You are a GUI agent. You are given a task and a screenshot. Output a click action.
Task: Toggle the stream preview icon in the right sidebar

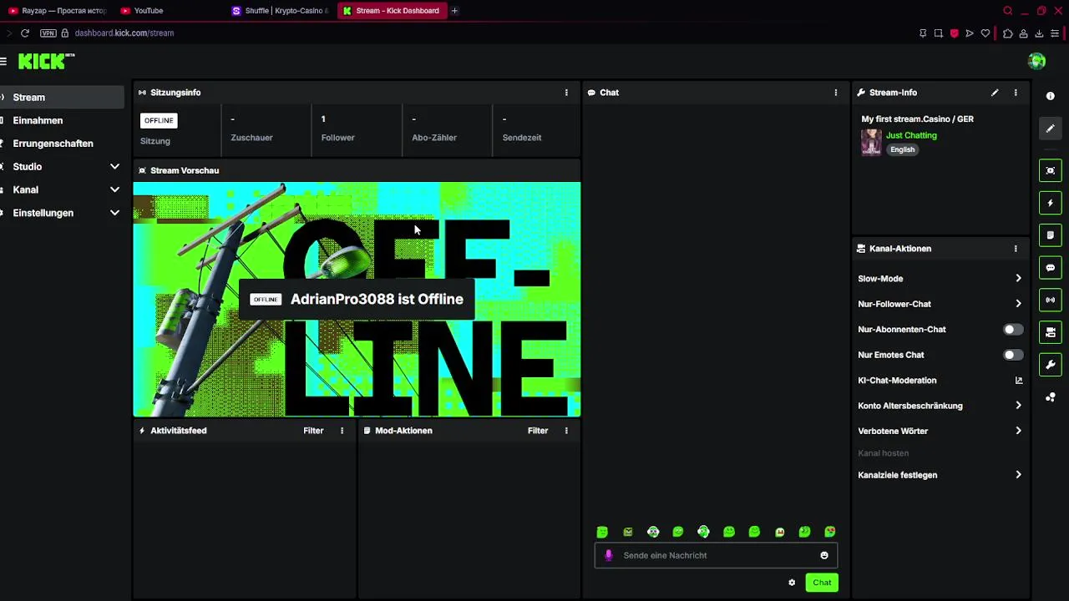(x=1051, y=170)
